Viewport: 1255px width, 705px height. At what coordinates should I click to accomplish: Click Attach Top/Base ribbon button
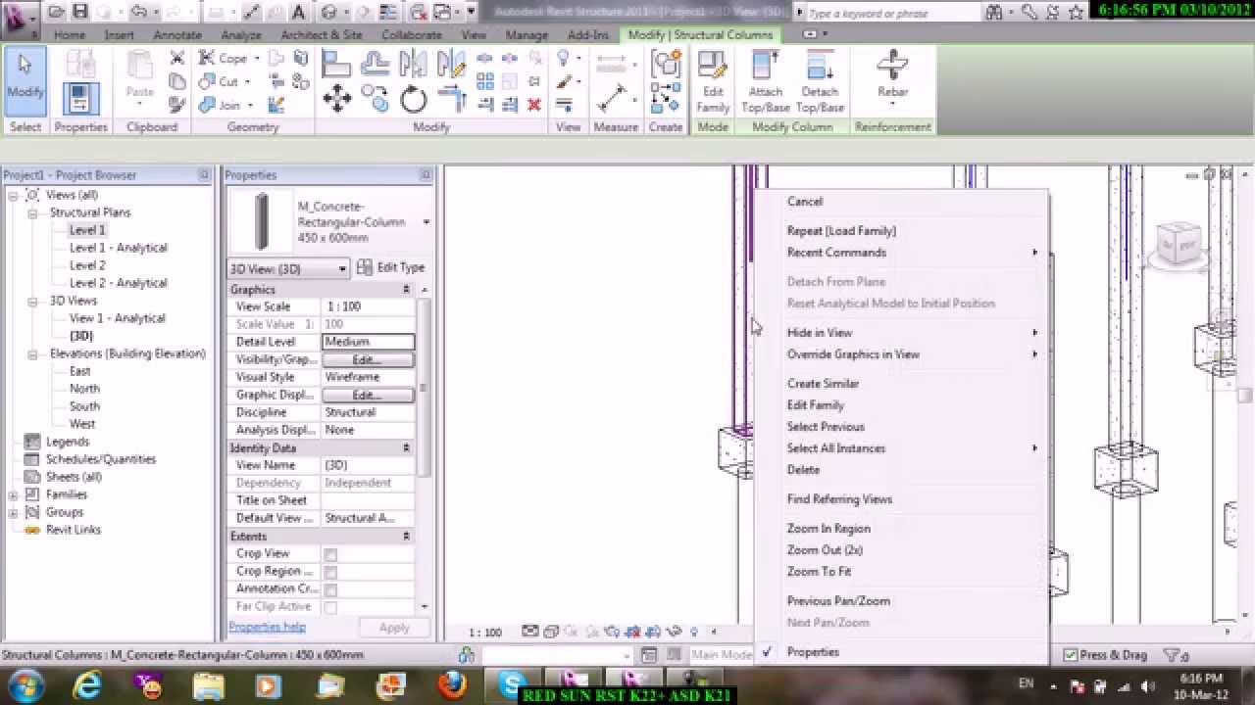(766, 82)
